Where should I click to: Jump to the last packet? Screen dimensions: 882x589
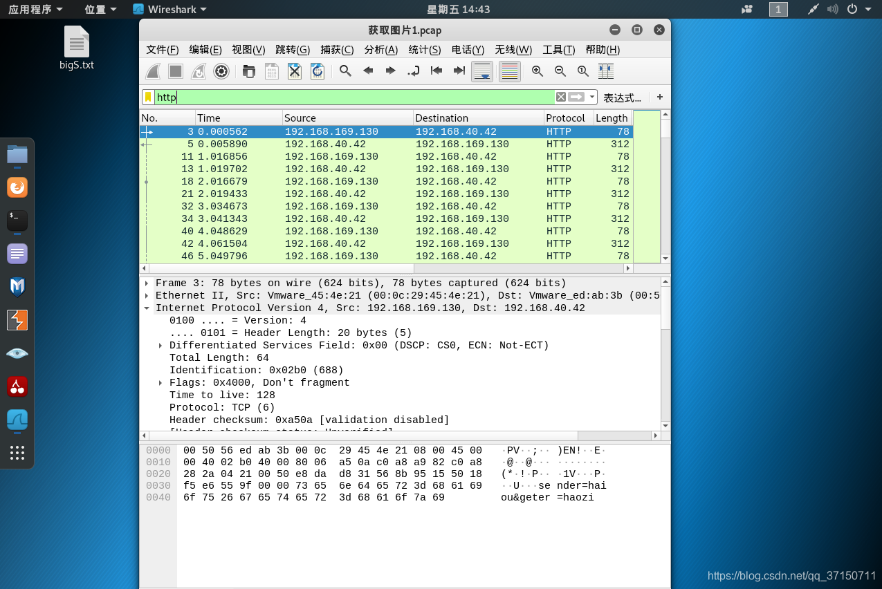click(x=459, y=71)
